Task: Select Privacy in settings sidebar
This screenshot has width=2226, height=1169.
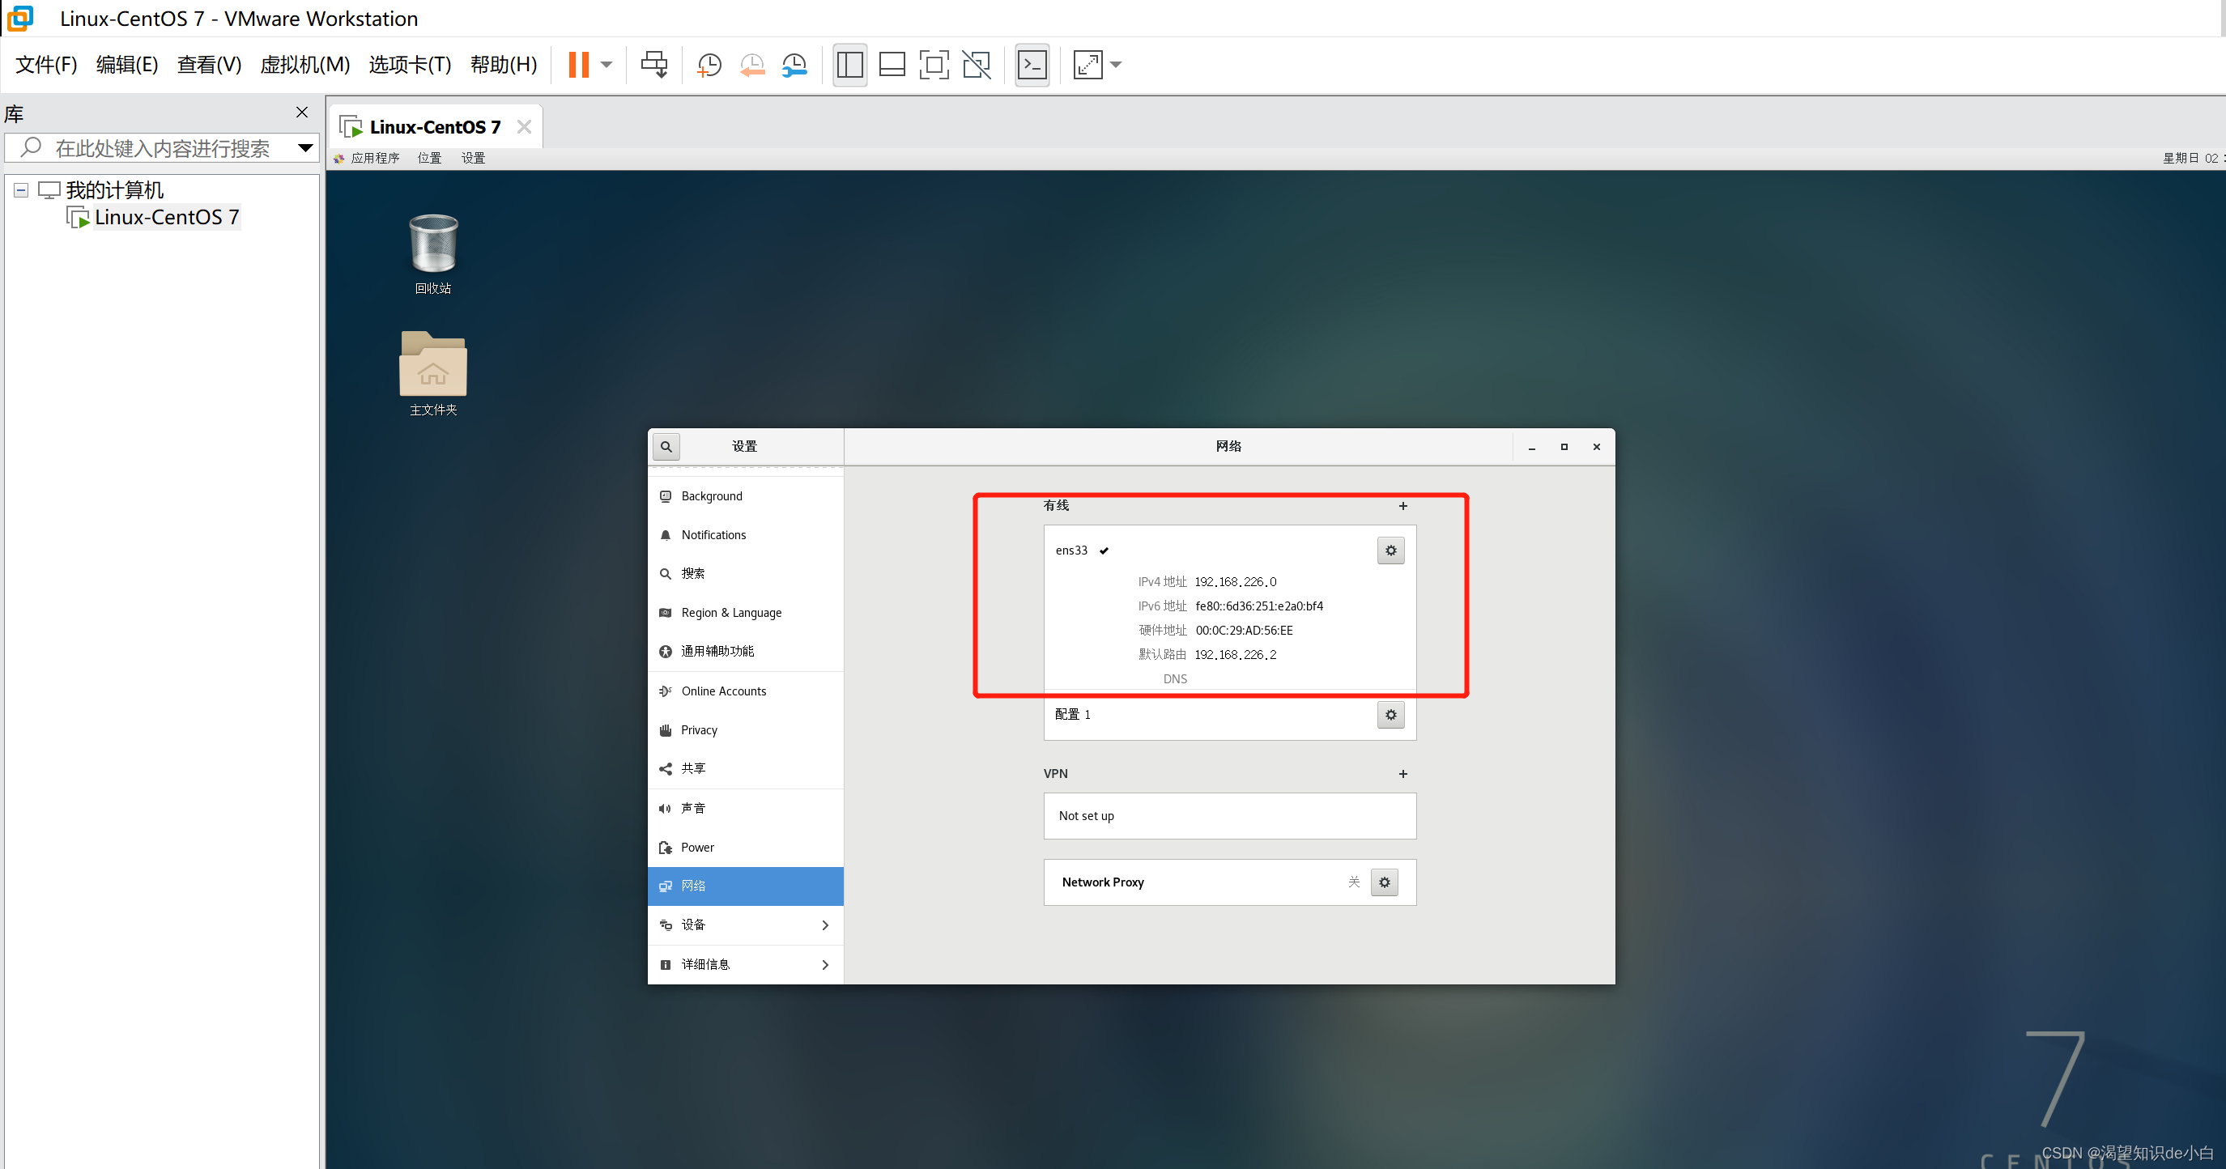Action: (746, 730)
